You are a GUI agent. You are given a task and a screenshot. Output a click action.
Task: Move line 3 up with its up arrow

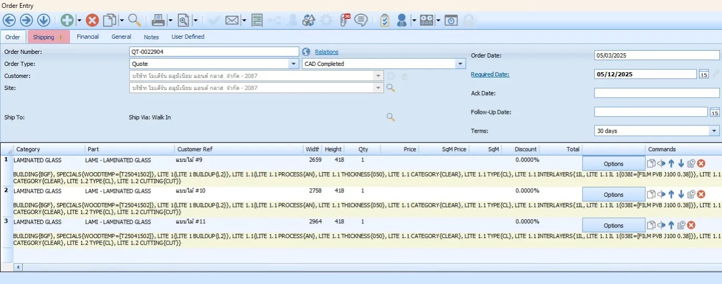671,225
